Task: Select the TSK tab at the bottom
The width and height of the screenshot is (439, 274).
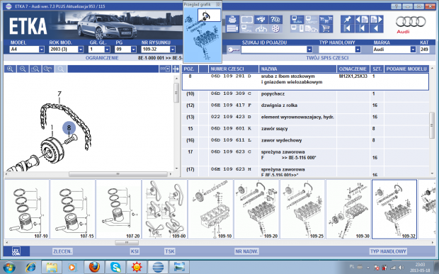Action: [170, 251]
